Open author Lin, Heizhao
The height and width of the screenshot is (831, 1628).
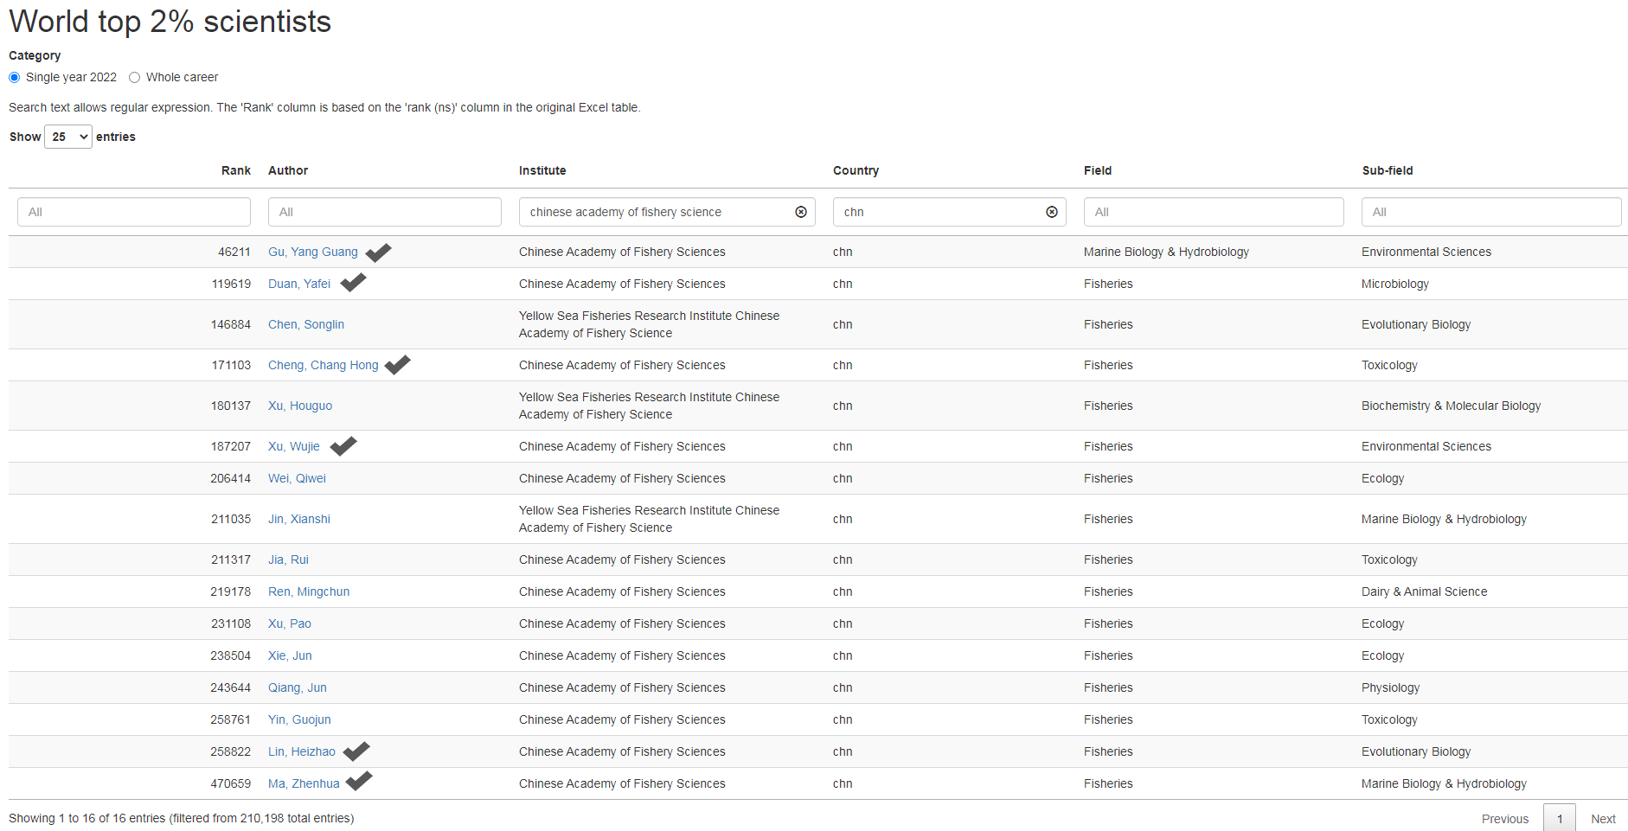302,751
